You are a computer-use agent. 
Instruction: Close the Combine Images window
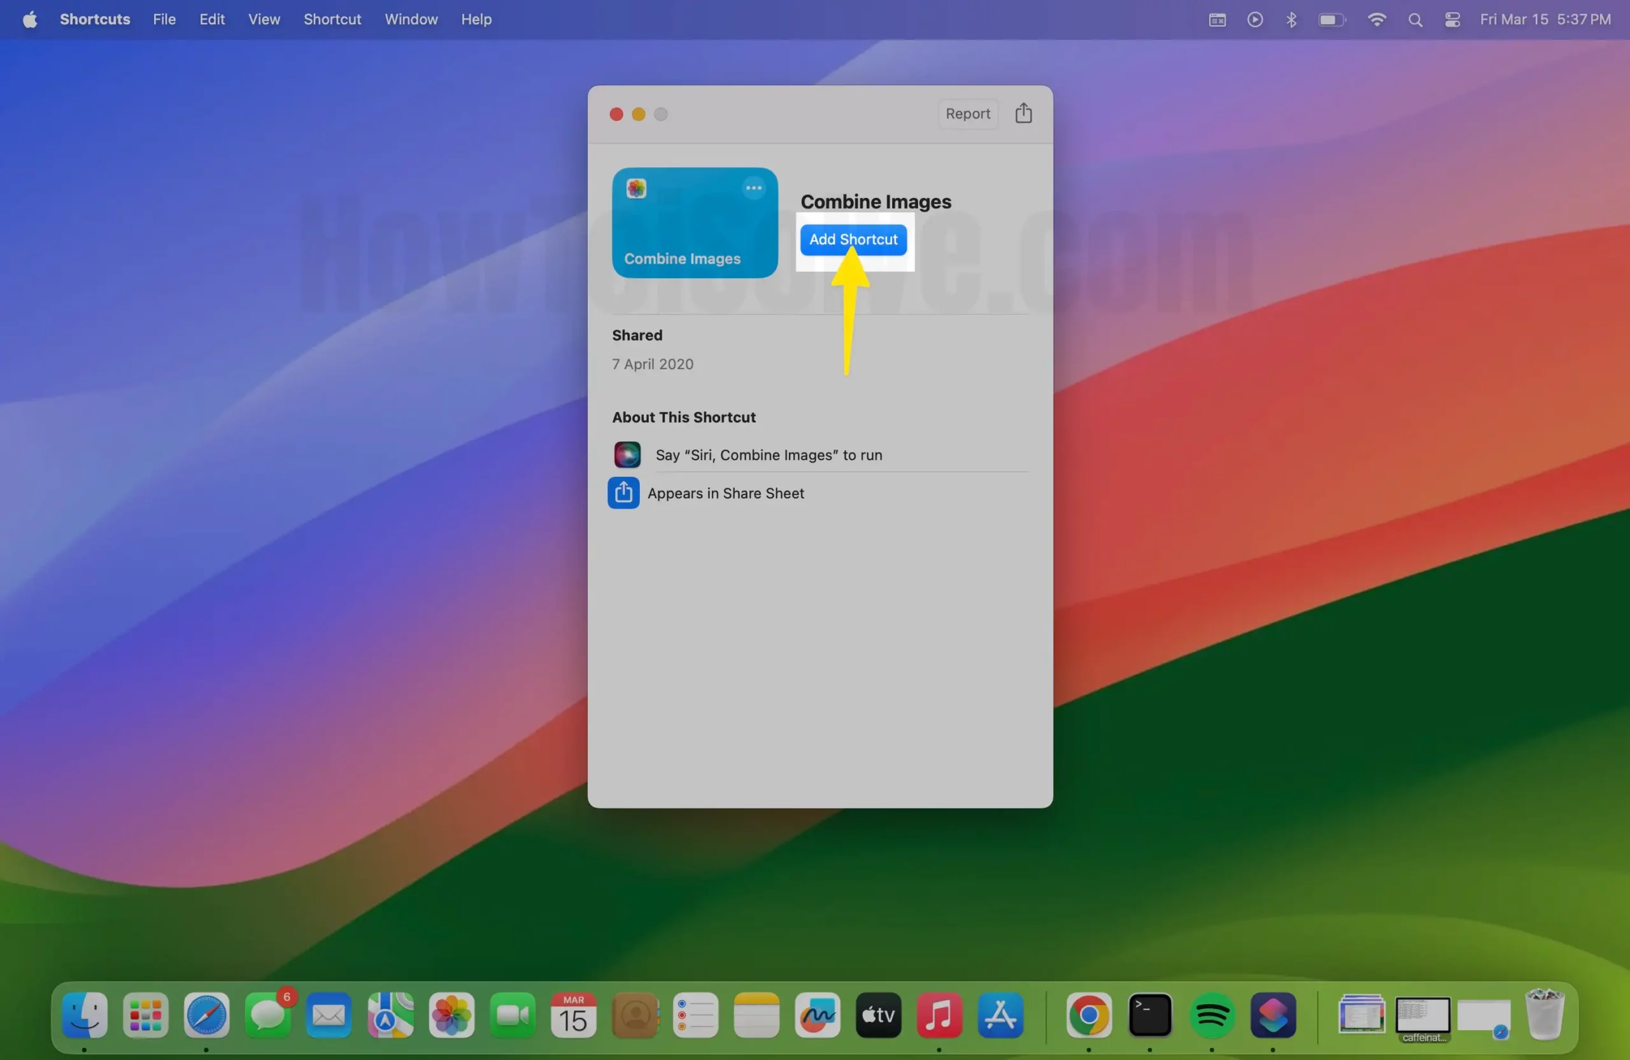tap(616, 115)
